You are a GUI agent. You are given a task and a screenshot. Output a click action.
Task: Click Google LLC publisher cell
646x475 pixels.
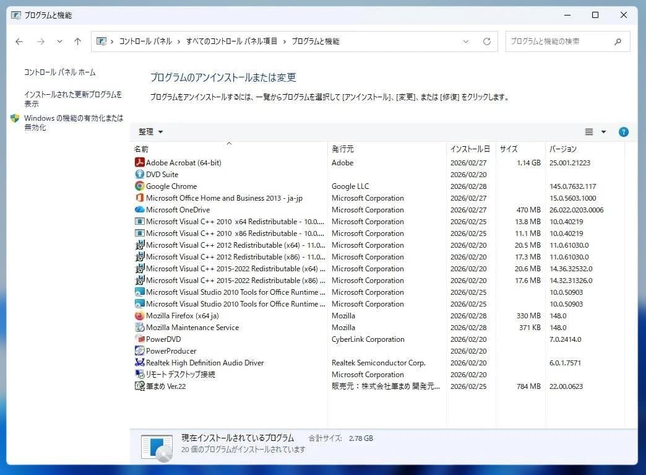pyautogui.click(x=350, y=186)
